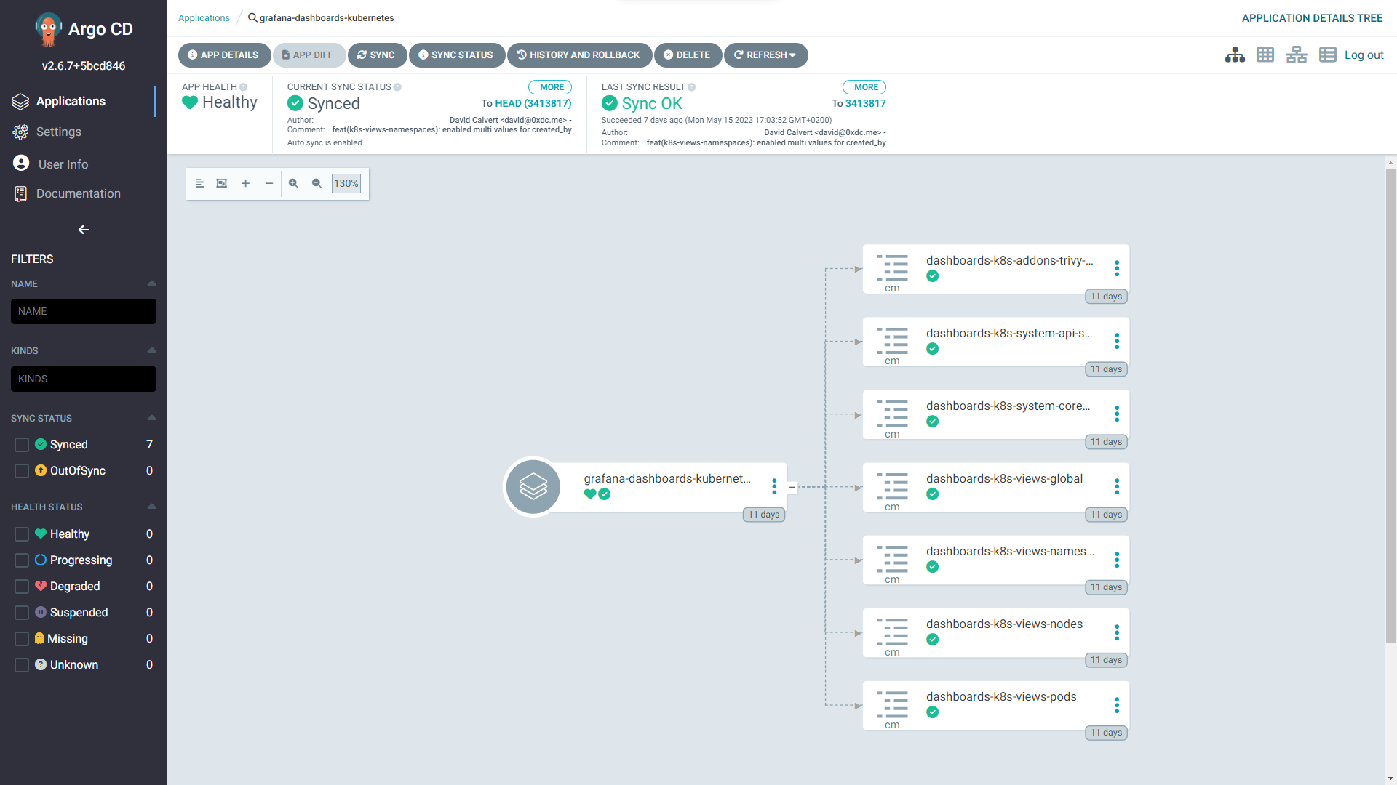1397x785 pixels.
Task: Focus the NAME filter input
Action: 84,312
